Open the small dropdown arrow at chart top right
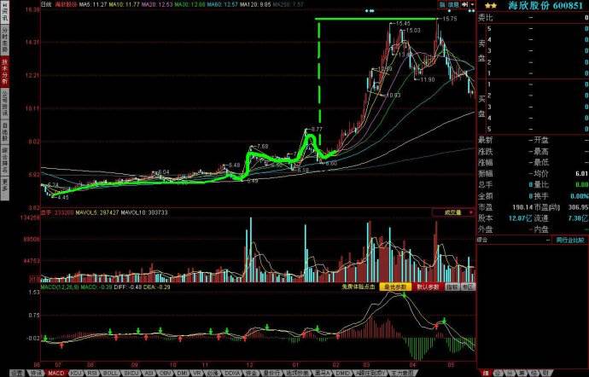This screenshot has width=589, height=377. 473,4
